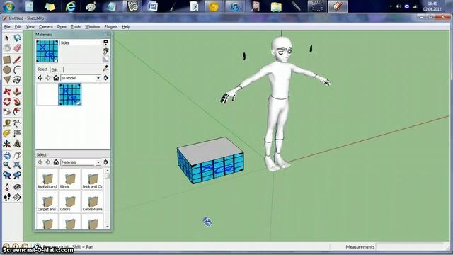Viewport: 453px width, 255px height.
Task: Activate the Tape Measure tool
Action: pyautogui.click(x=7, y=123)
